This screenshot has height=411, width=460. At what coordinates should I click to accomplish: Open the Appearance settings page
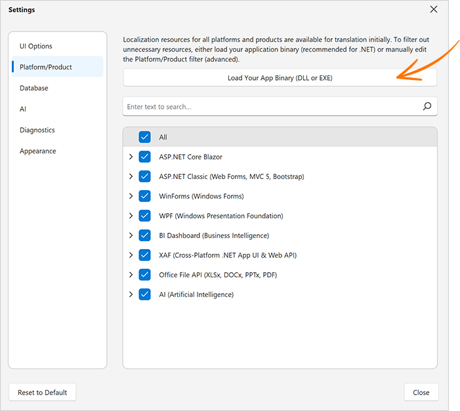pyautogui.click(x=58, y=151)
